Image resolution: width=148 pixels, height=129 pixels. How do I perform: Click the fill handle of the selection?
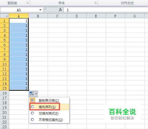(28, 90)
